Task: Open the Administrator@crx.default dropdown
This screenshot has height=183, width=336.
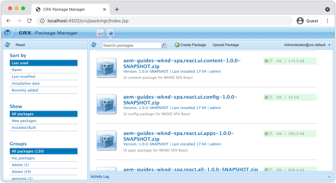Action: (307, 45)
